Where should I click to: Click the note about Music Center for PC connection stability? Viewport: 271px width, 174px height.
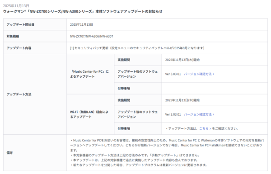(x=167, y=145)
